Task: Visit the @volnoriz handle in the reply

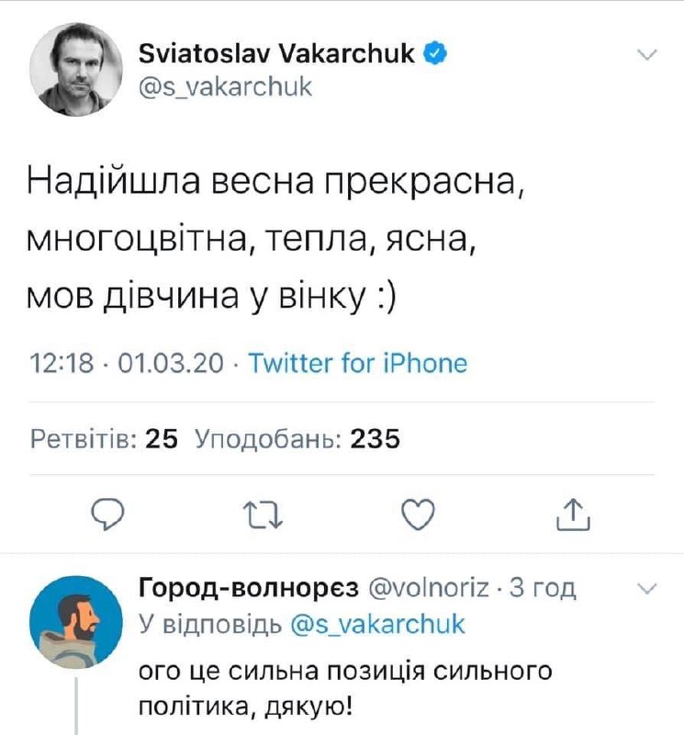Action: [x=429, y=588]
